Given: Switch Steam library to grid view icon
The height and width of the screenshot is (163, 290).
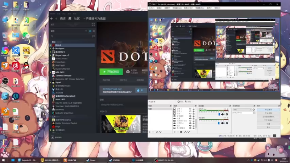Looking at the screenshot, I should coord(93,25).
